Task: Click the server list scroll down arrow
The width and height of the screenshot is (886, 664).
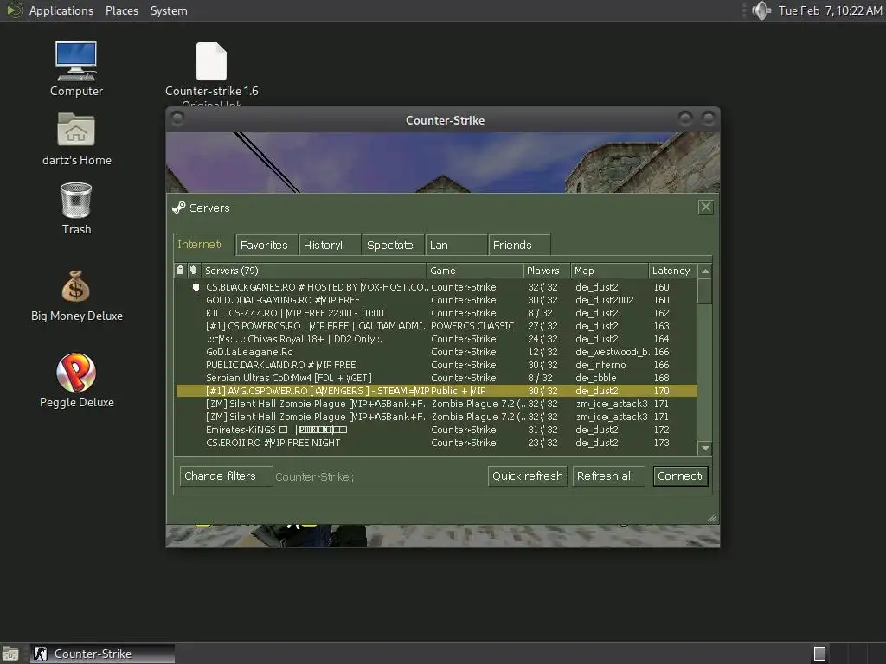Action: [704, 449]
